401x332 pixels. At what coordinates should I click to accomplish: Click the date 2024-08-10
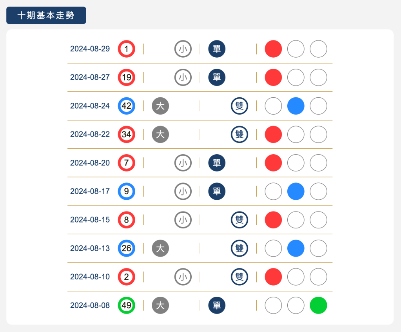tap(90, 277)
